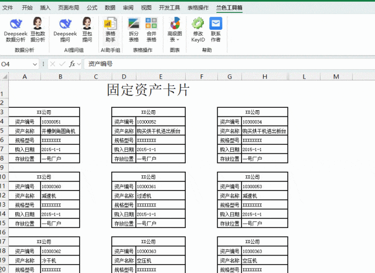Select the 兰色工具箱 tab

(x=229, y=8)
